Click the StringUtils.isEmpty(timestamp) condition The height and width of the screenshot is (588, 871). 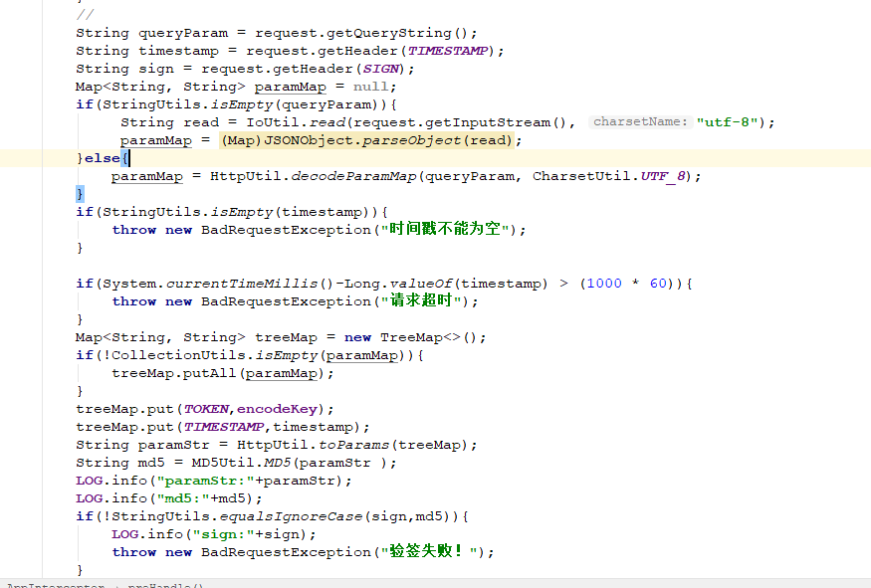point(236,212)
